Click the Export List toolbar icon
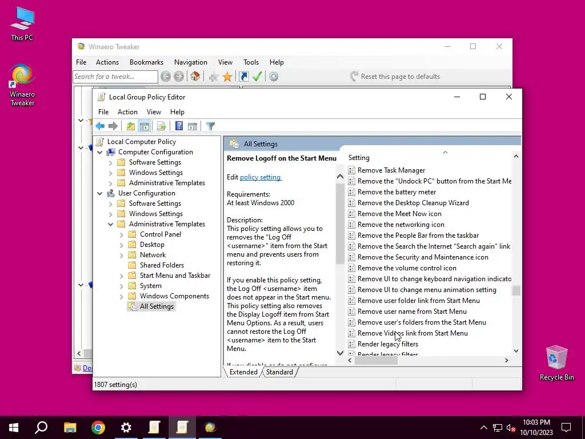 [x=162, y=126]
